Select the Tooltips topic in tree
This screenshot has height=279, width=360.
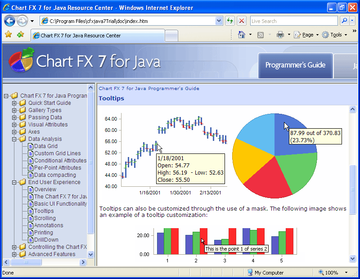(x=44, y=211)
